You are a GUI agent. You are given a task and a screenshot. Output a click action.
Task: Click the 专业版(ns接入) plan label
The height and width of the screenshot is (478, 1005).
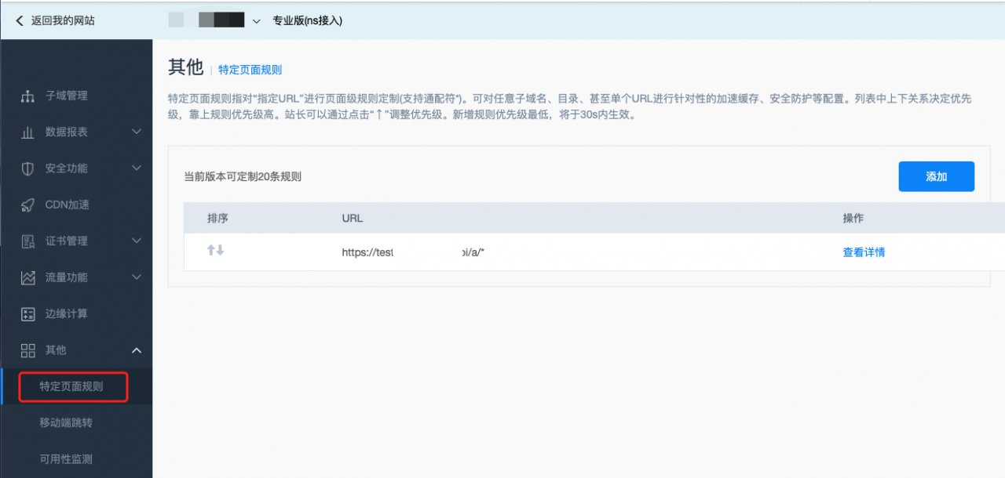(307, 21)
